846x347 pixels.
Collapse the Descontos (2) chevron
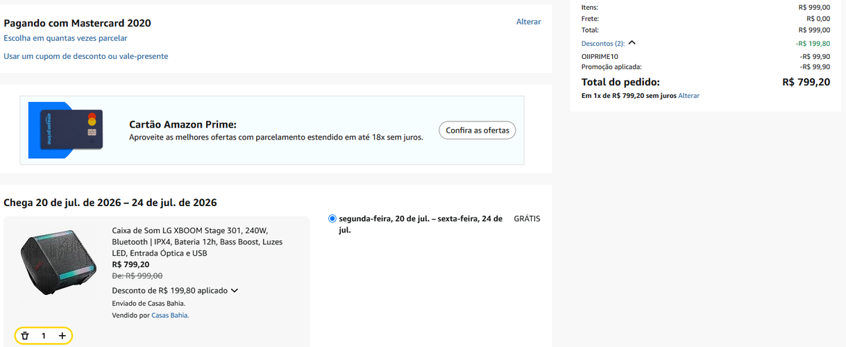click(632, 43)
